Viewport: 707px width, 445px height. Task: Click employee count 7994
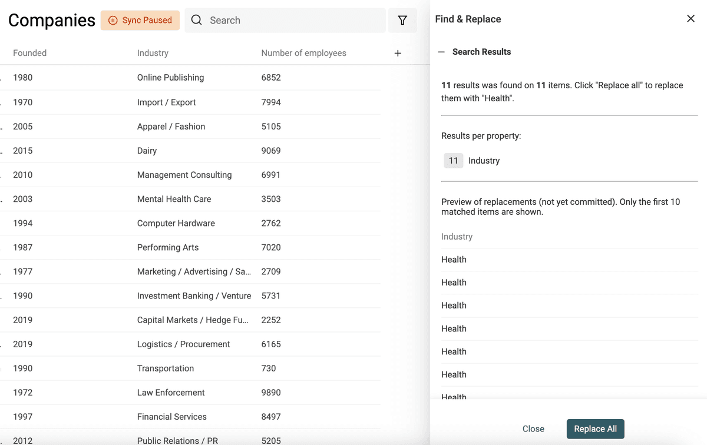tap(271, 102)
